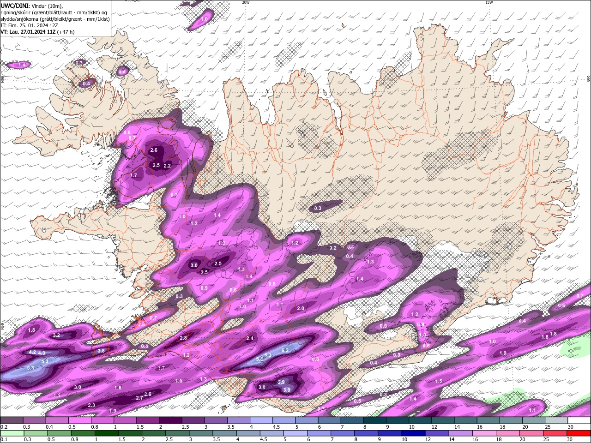Select the pure red 30 rain legend swatch

(x=578, y=433)
